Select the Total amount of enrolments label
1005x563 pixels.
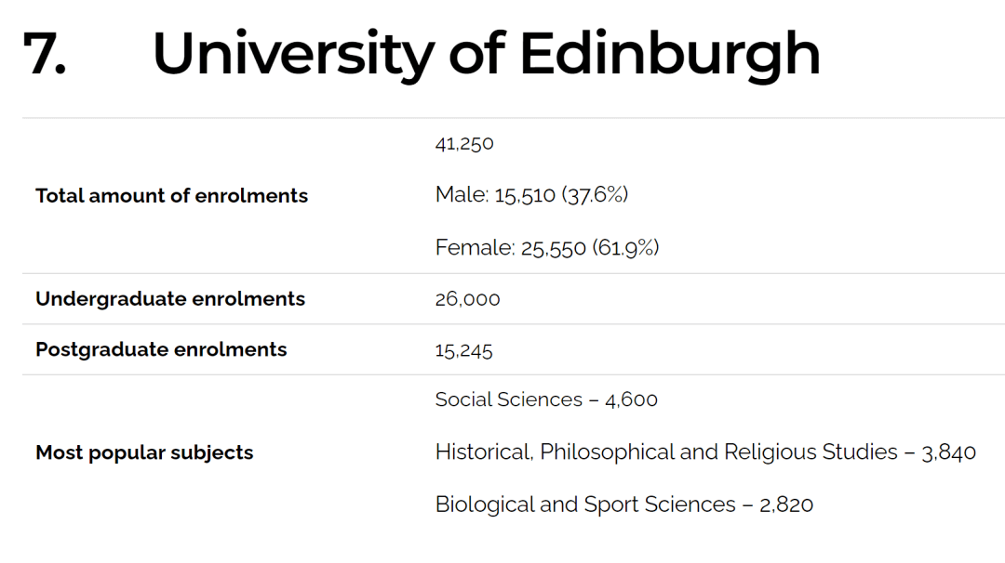point(172,196)
